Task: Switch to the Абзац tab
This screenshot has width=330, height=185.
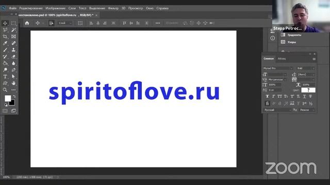Action: click(282, 59)
